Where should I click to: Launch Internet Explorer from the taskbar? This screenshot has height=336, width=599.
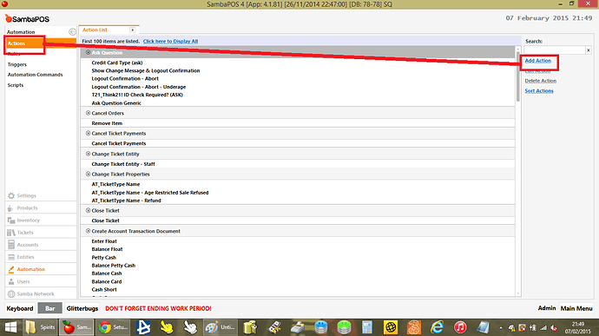click(x=437, y=327)
